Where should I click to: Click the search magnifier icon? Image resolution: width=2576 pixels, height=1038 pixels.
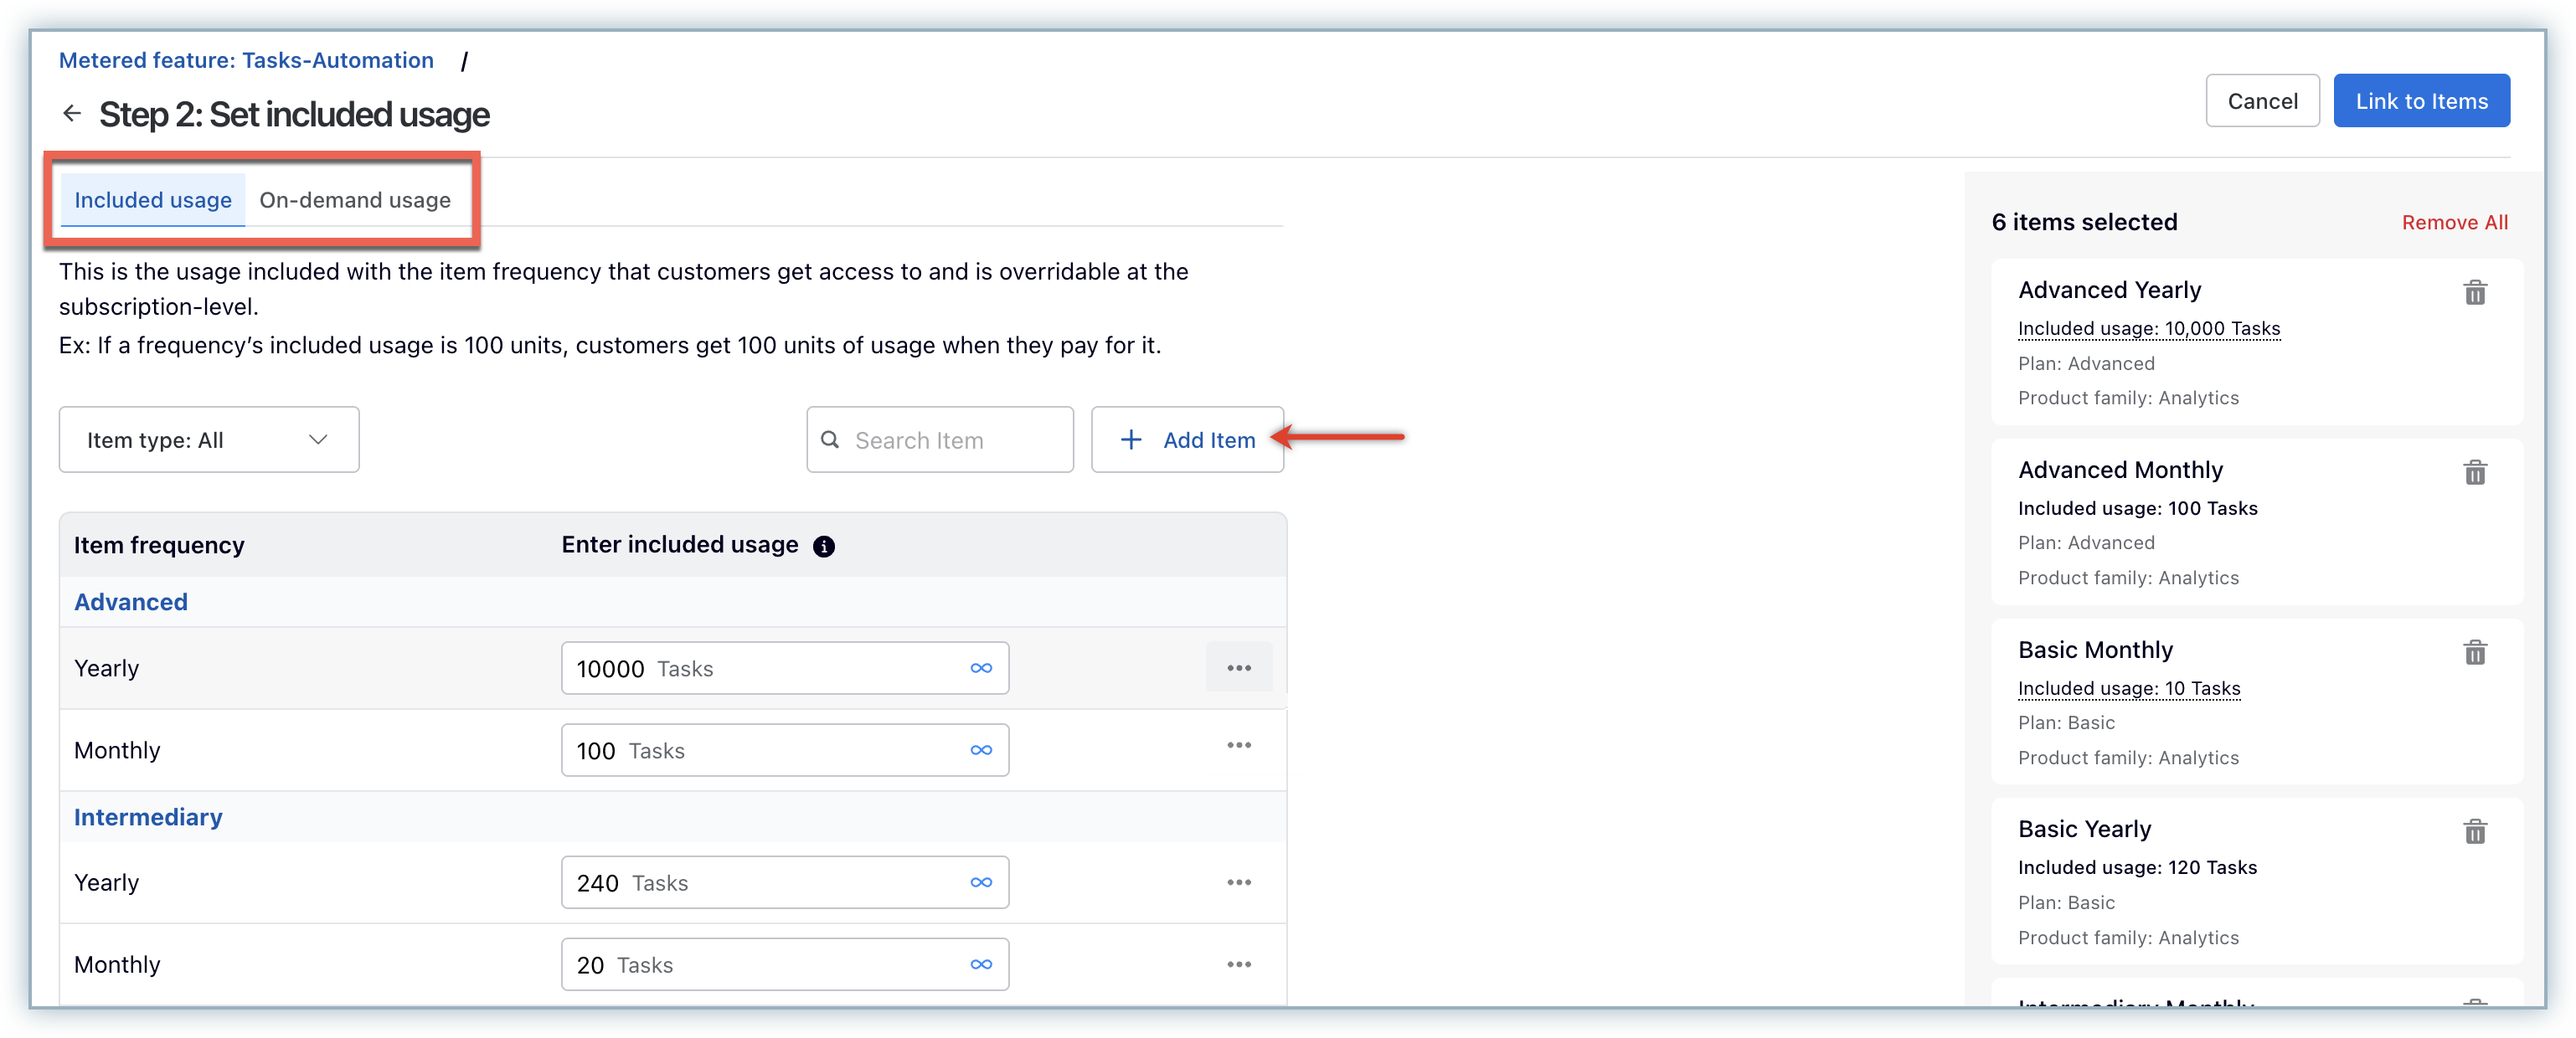tap(830, 440)
